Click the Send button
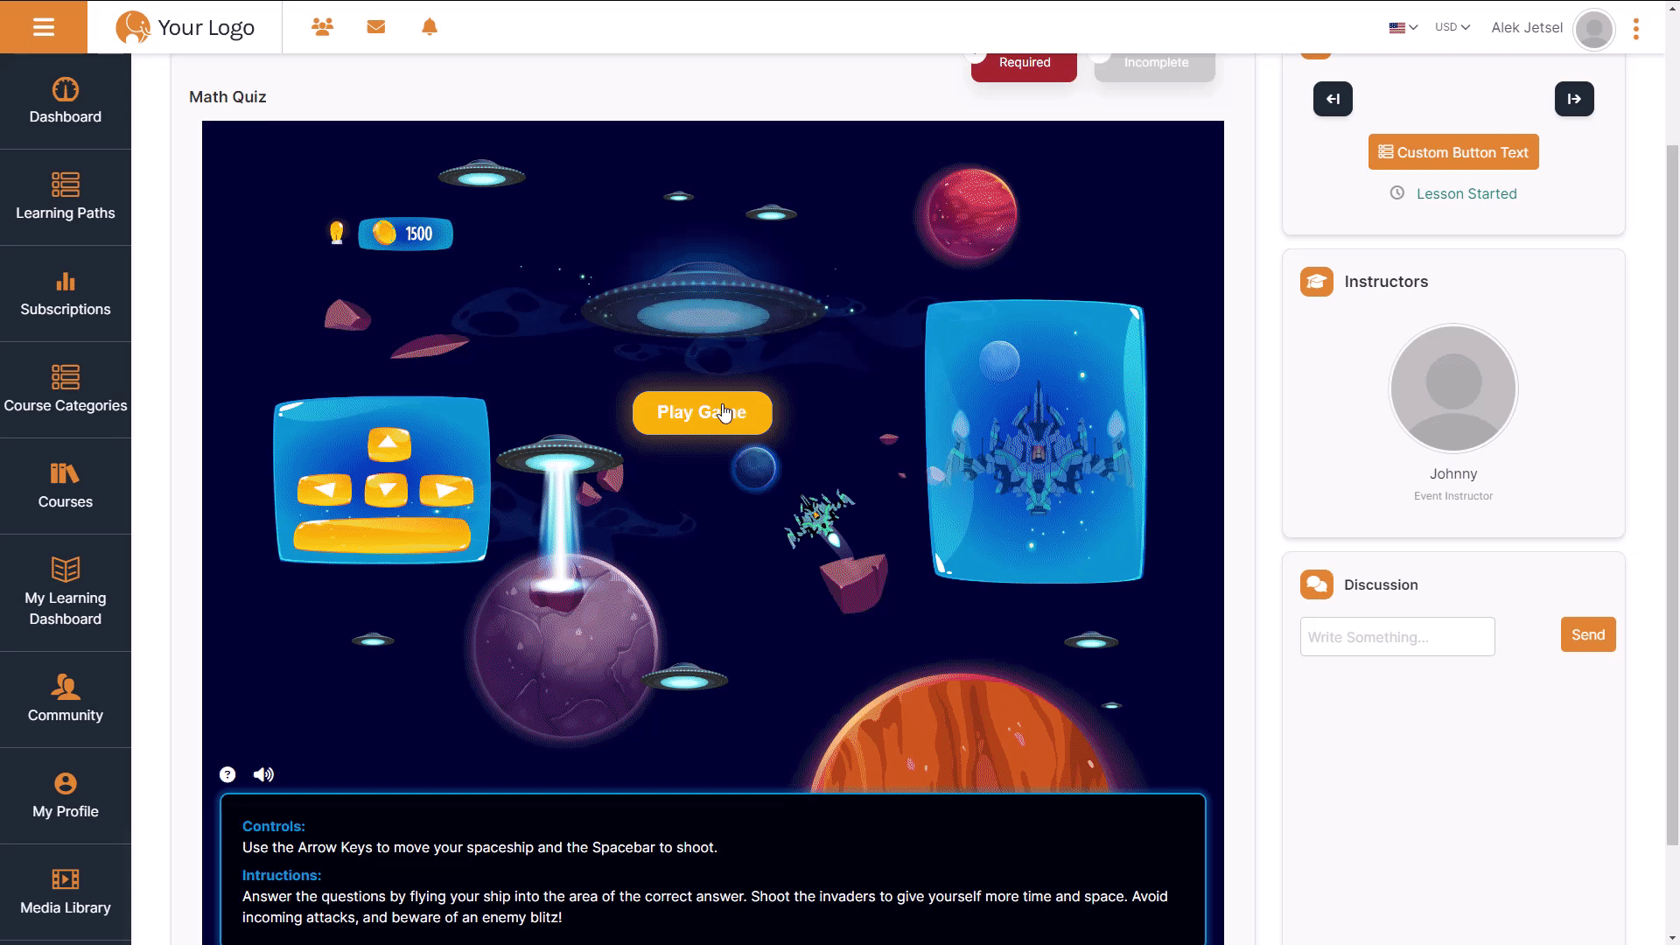This screenshot has height=945, width=1680. 1588,635
